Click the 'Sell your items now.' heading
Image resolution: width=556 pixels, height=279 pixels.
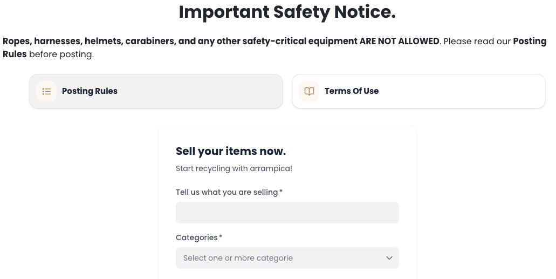[231, 151]
